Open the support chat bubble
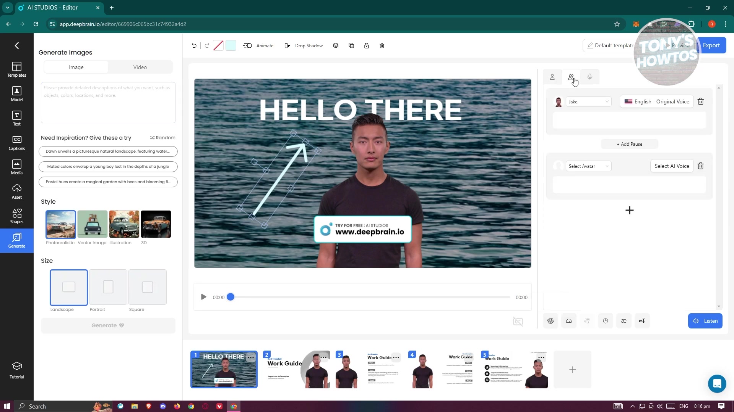 click(717, 383)
